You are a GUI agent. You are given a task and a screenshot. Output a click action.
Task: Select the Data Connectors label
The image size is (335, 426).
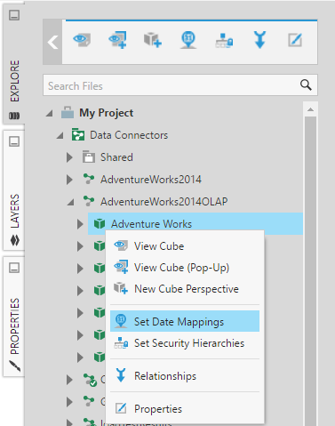coord(129,135)
